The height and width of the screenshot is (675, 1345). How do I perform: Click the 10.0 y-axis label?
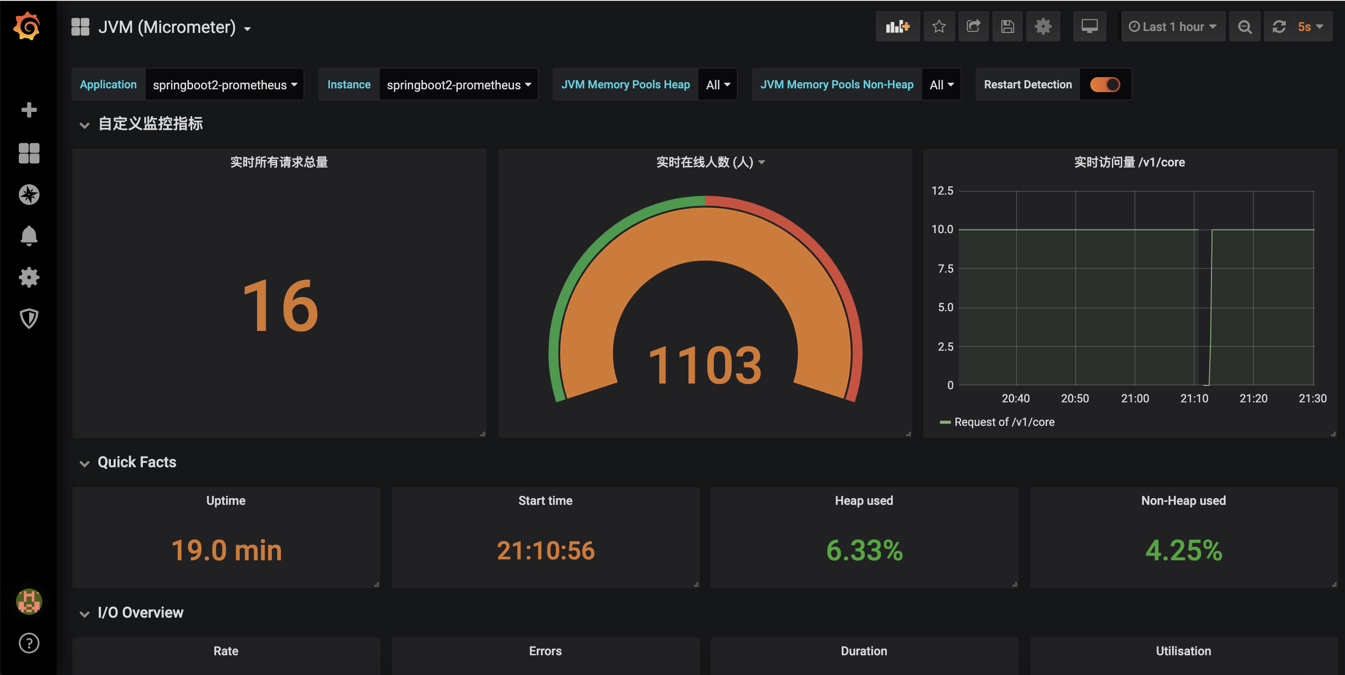pyautogui.click(x=942, y=229)
